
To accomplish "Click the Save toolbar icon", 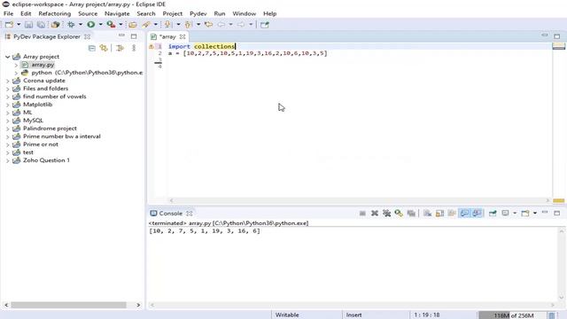I will (28, 25).
